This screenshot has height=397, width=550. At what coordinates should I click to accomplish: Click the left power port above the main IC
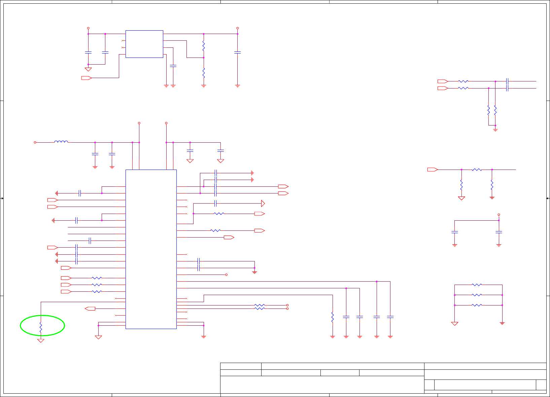pyautogui.click(x=139, y=123)
